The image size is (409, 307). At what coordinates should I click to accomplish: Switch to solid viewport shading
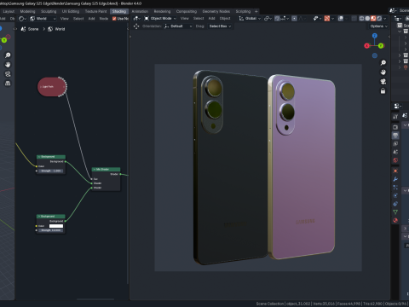367,18
